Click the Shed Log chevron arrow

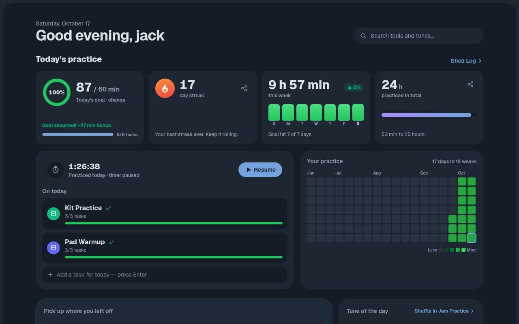point(480,61)
